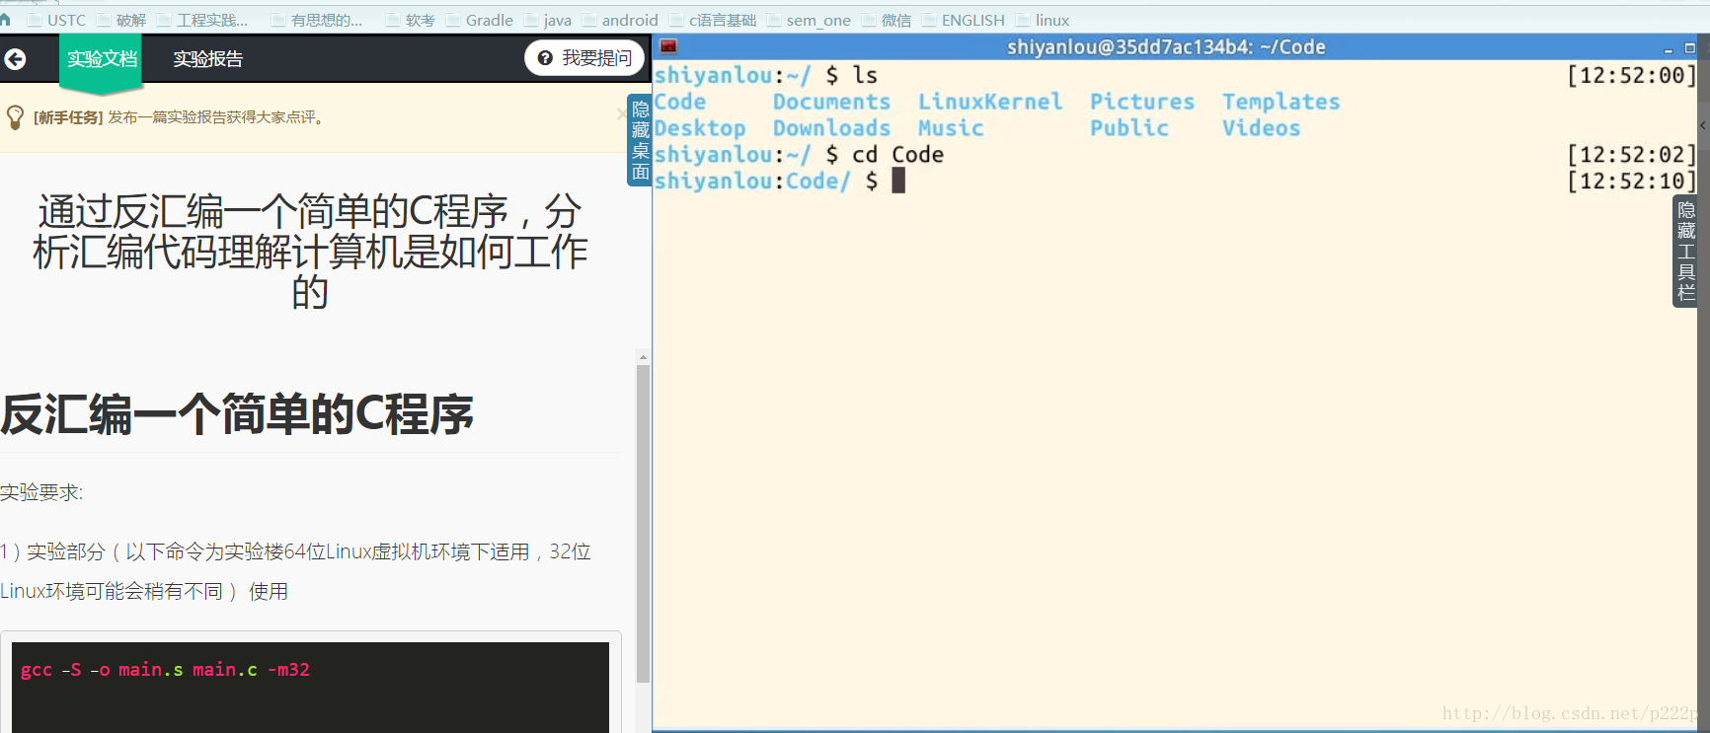Image resolution: width=1710 pixels, height=733 pixels.
Task: Open the c语言基础 bookmark folder
Action: coord(713,20)
